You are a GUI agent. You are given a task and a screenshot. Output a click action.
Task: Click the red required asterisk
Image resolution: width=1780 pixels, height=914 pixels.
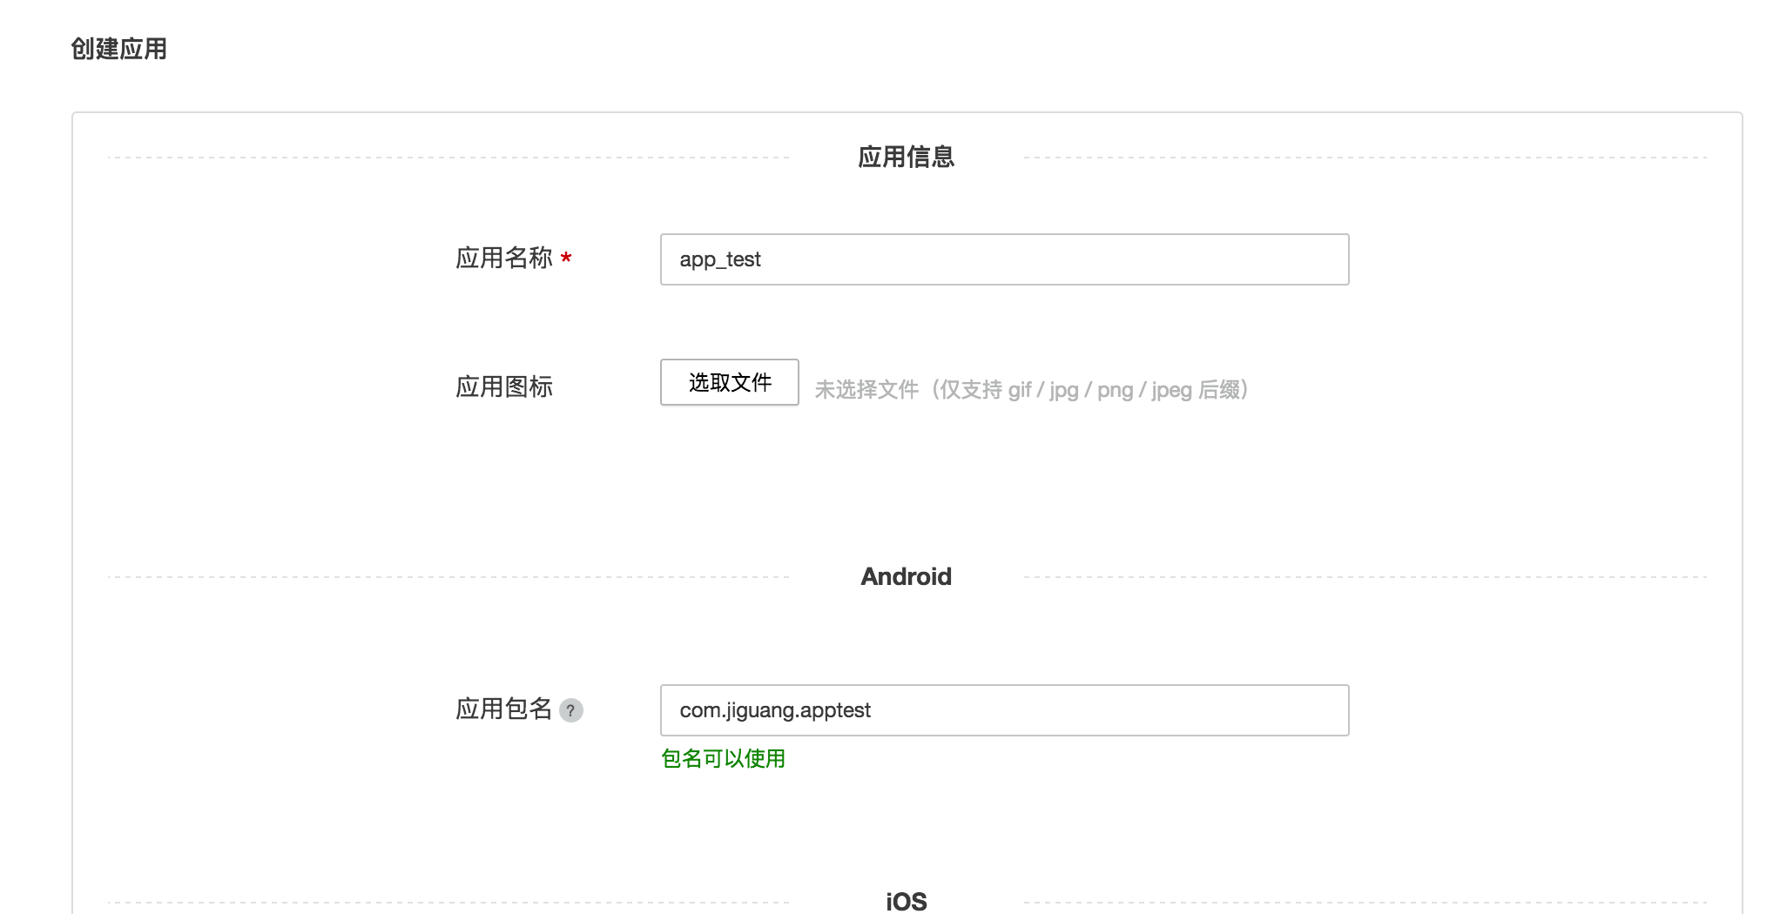tap(566, 259)
